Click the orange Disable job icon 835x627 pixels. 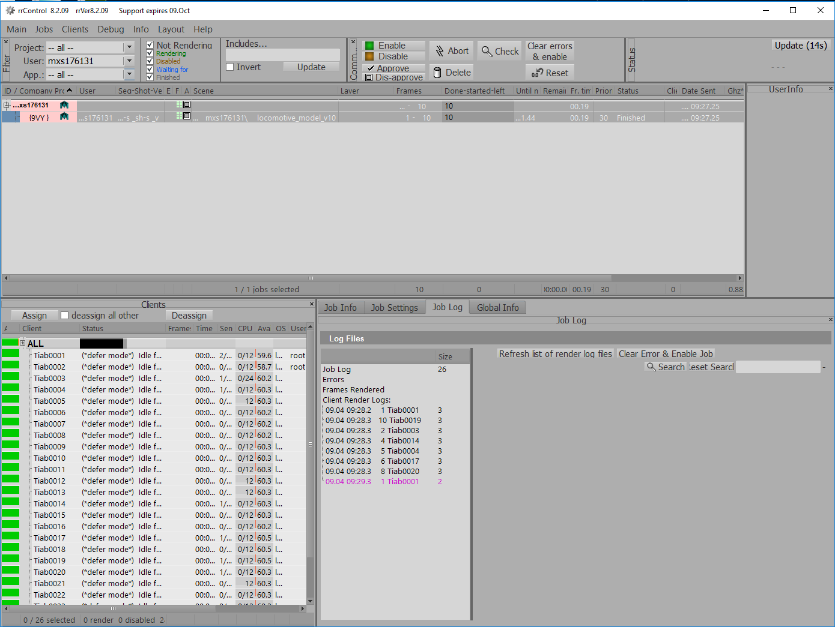pyautogui.click(x=369, y=56)
